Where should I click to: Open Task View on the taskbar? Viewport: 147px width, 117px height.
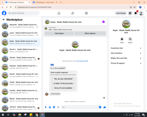click(x=8, y=115)
